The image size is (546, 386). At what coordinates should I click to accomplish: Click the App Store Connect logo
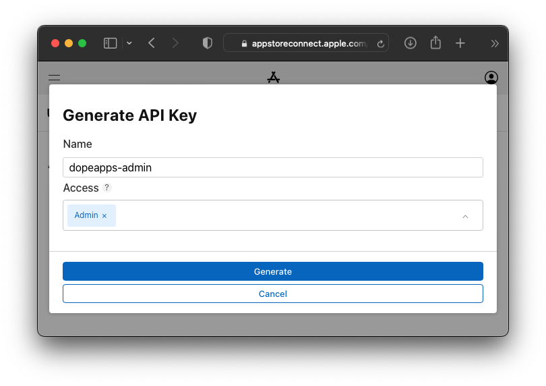274,78
